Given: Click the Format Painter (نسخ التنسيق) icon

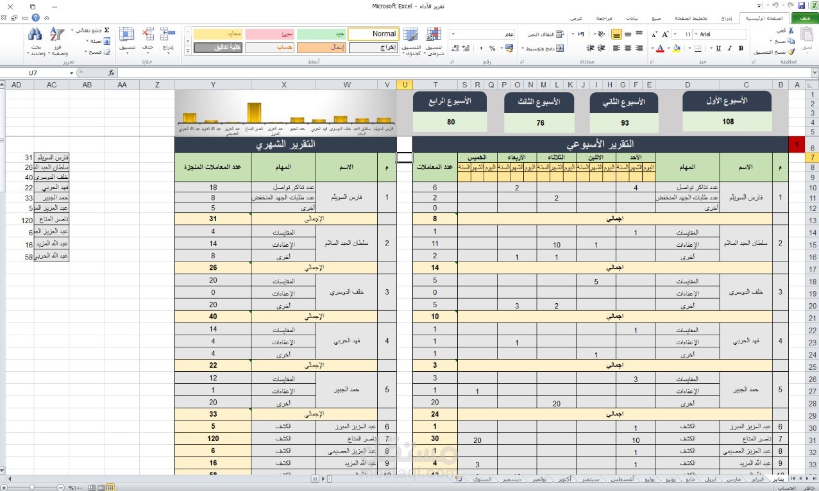Looking at the screenshot, I should pos(790,52).
